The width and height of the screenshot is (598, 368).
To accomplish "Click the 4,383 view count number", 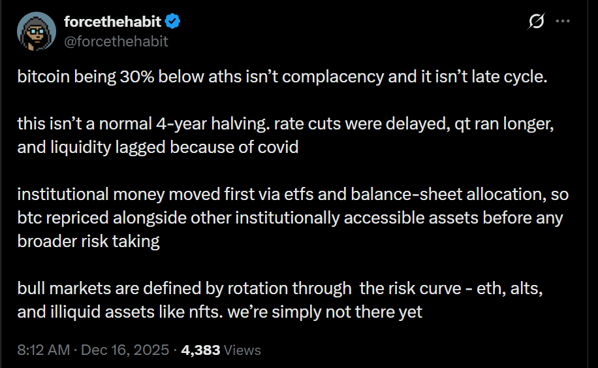I will coord(200,350).
